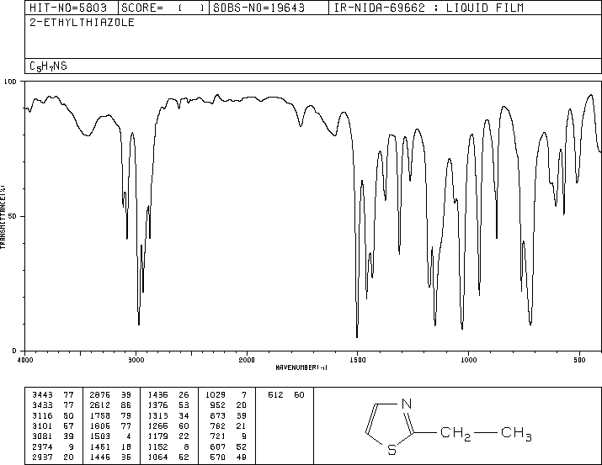
Task: Click the SCORE= header field
Action: click(163, 8)
